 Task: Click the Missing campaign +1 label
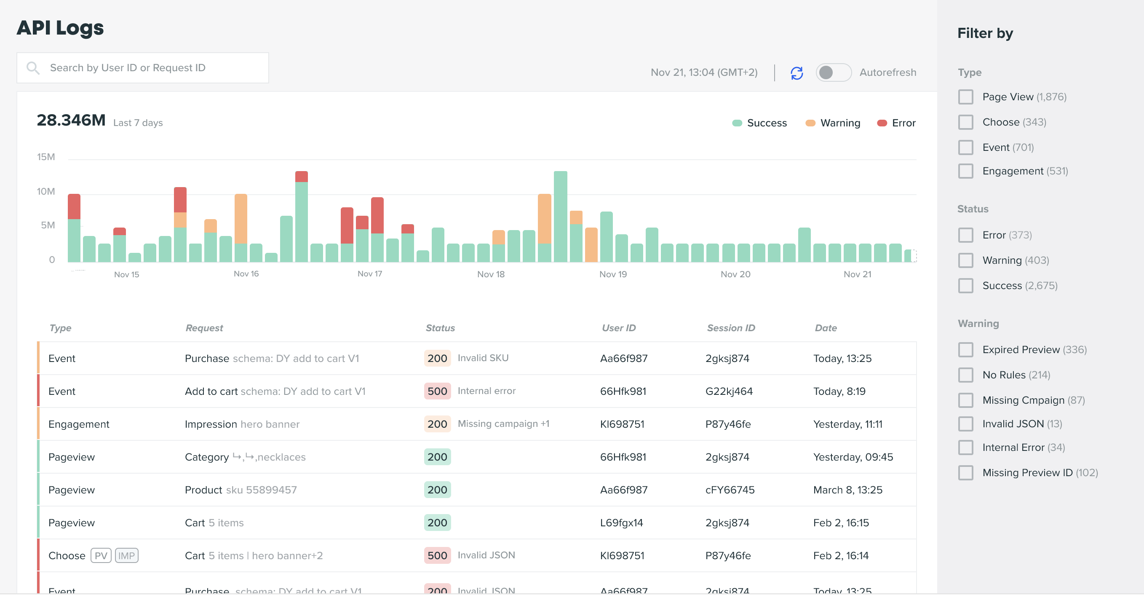pos(503,423)
